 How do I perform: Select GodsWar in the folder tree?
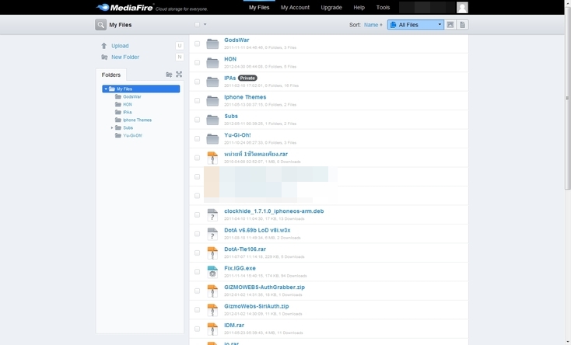(131, 97)
